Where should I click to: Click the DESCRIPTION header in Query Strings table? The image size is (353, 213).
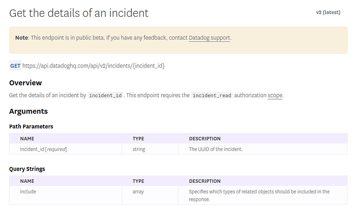tap(205, 181)
